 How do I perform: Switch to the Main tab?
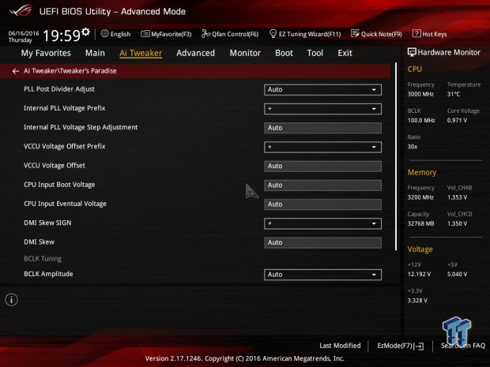(x=95, y=53)
